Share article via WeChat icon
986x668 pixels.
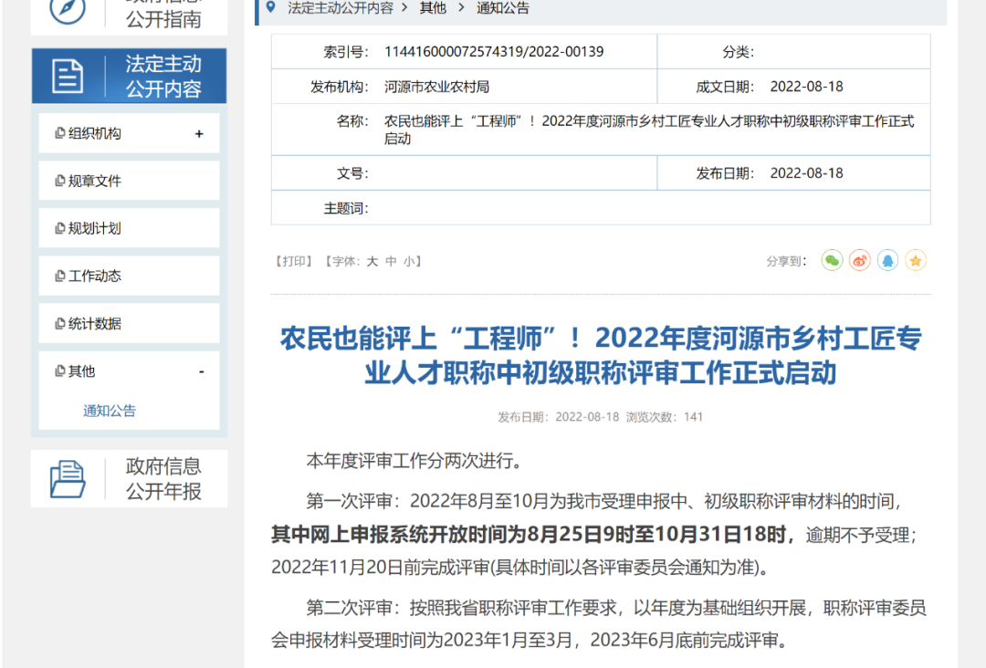pyautogui.click(x=831, y=261)
